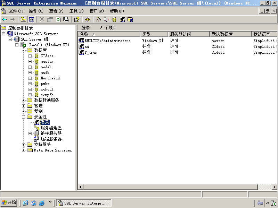Click the Delete (X) toolbar icon

[x=42, y=19]
